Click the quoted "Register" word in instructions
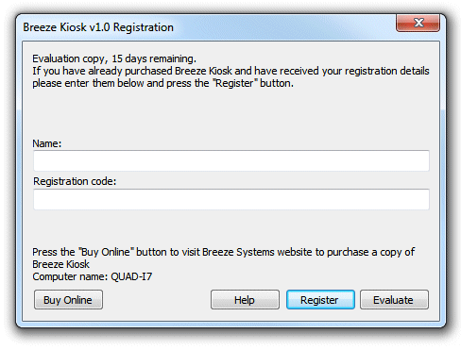The height and width of the screenshot is (350, 461). tap(235, 84)
